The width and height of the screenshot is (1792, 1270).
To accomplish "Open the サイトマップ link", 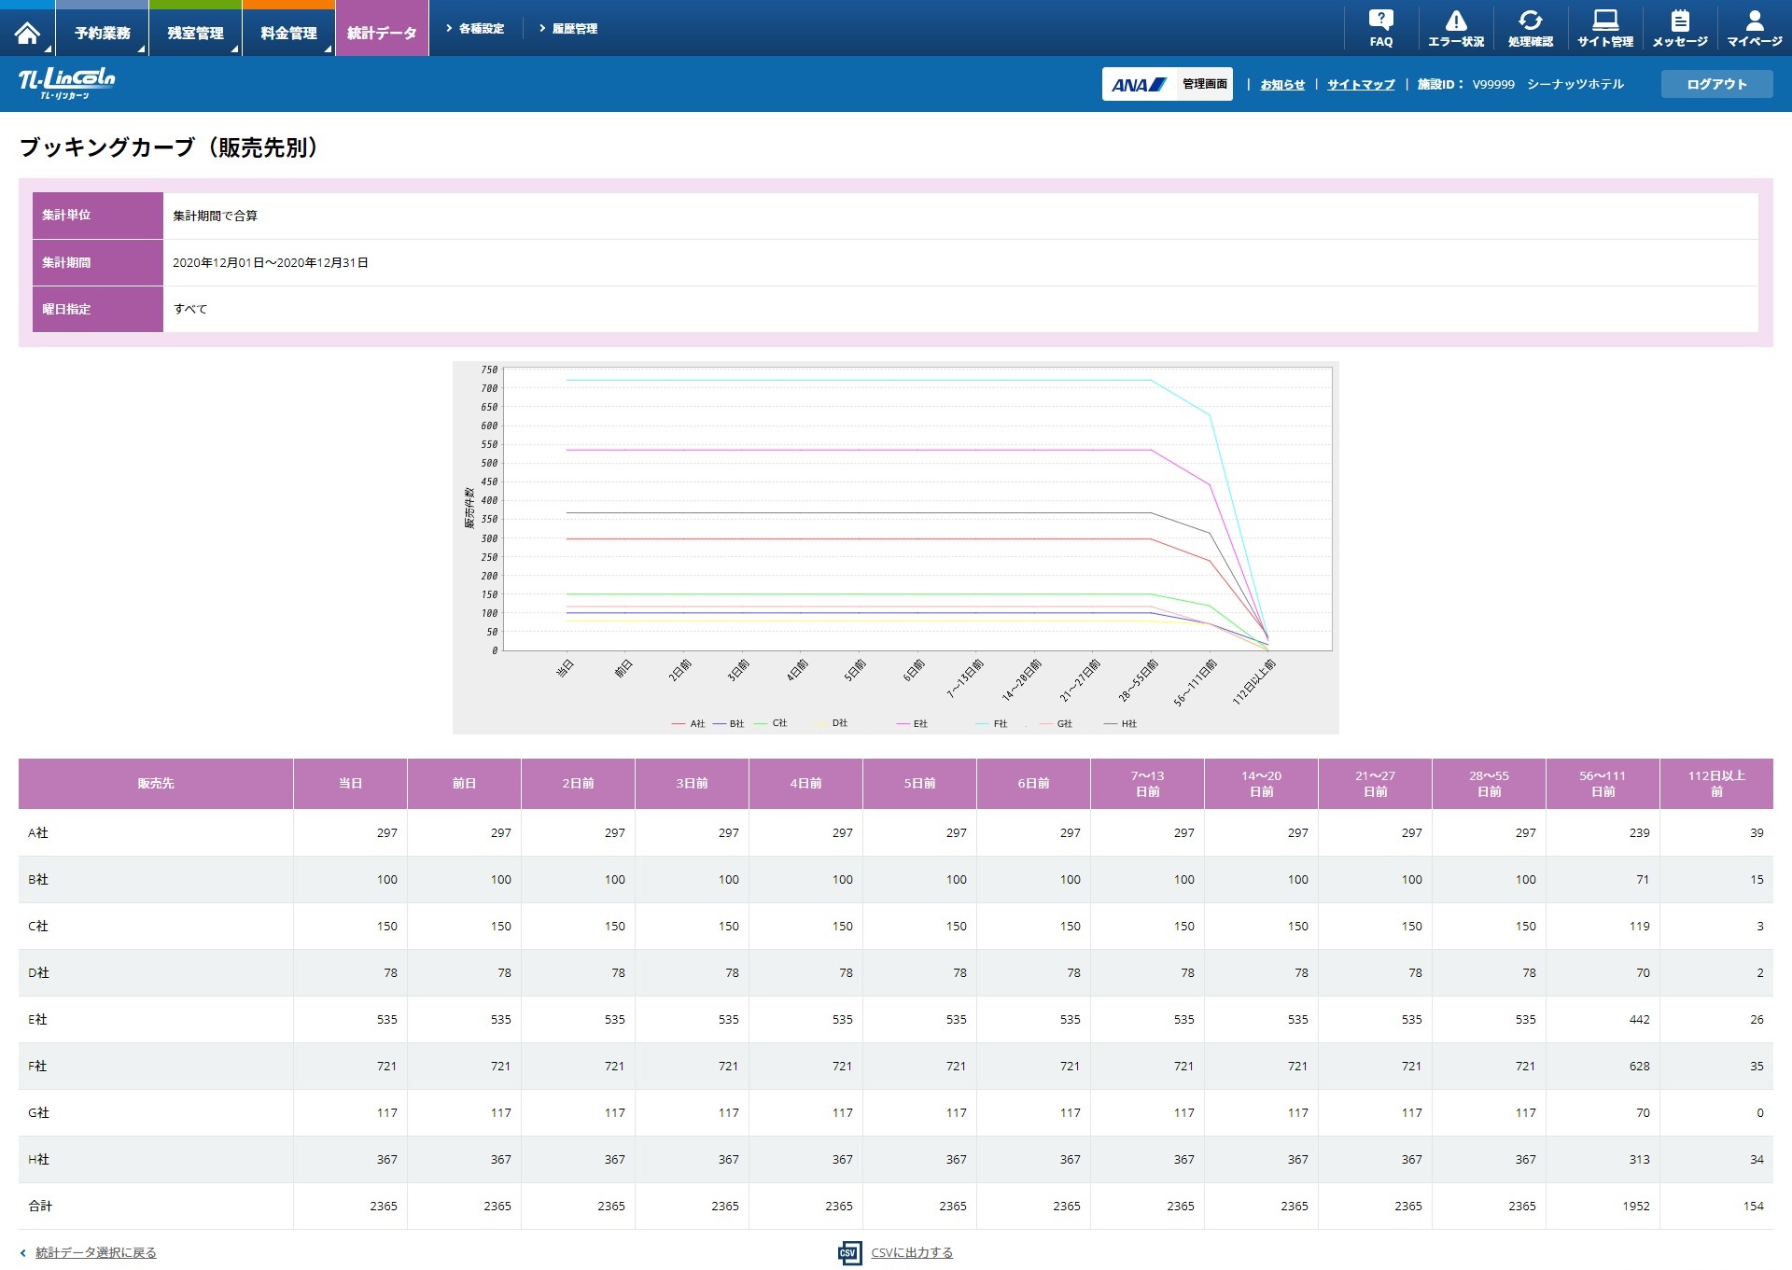I will pos(1361,85).
